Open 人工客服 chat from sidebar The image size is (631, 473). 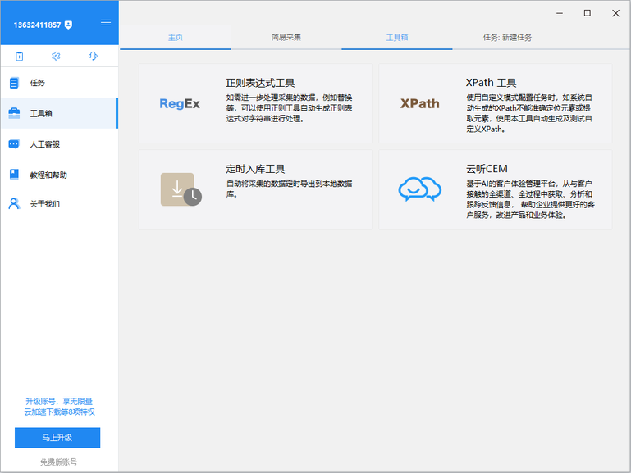pos(44,144)
